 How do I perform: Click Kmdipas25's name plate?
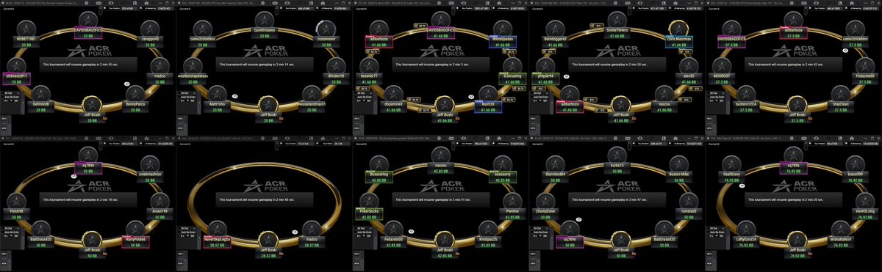488,241
